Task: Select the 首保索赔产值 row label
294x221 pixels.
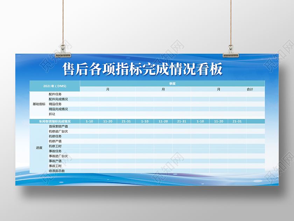Action: click(58, 126)
